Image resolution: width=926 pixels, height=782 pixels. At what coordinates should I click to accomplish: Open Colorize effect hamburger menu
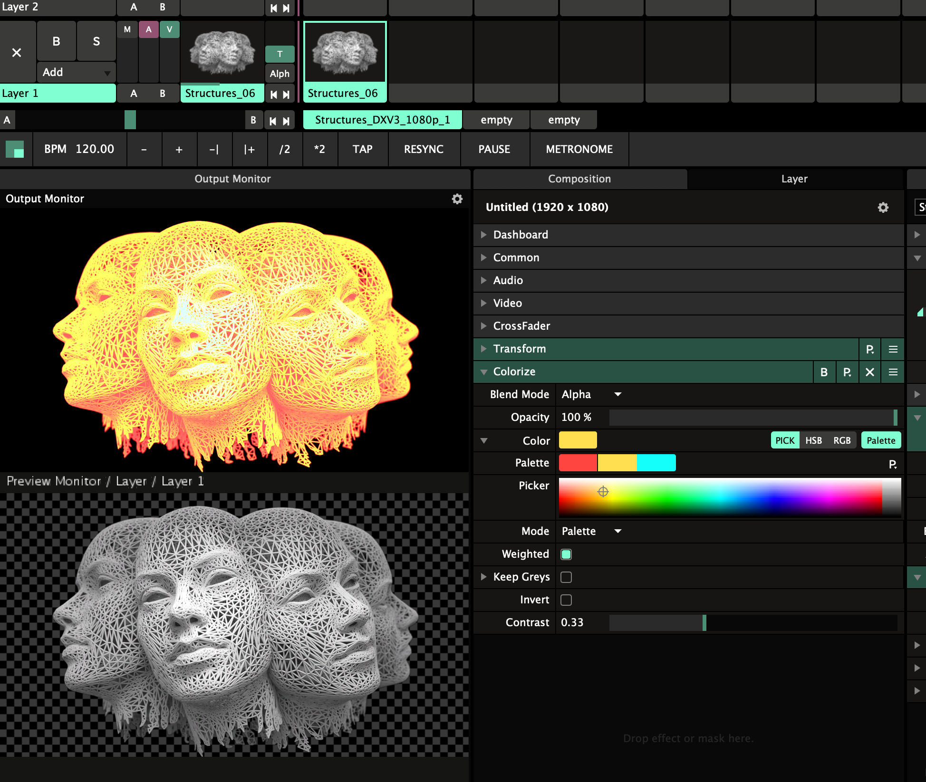(893, 372)
